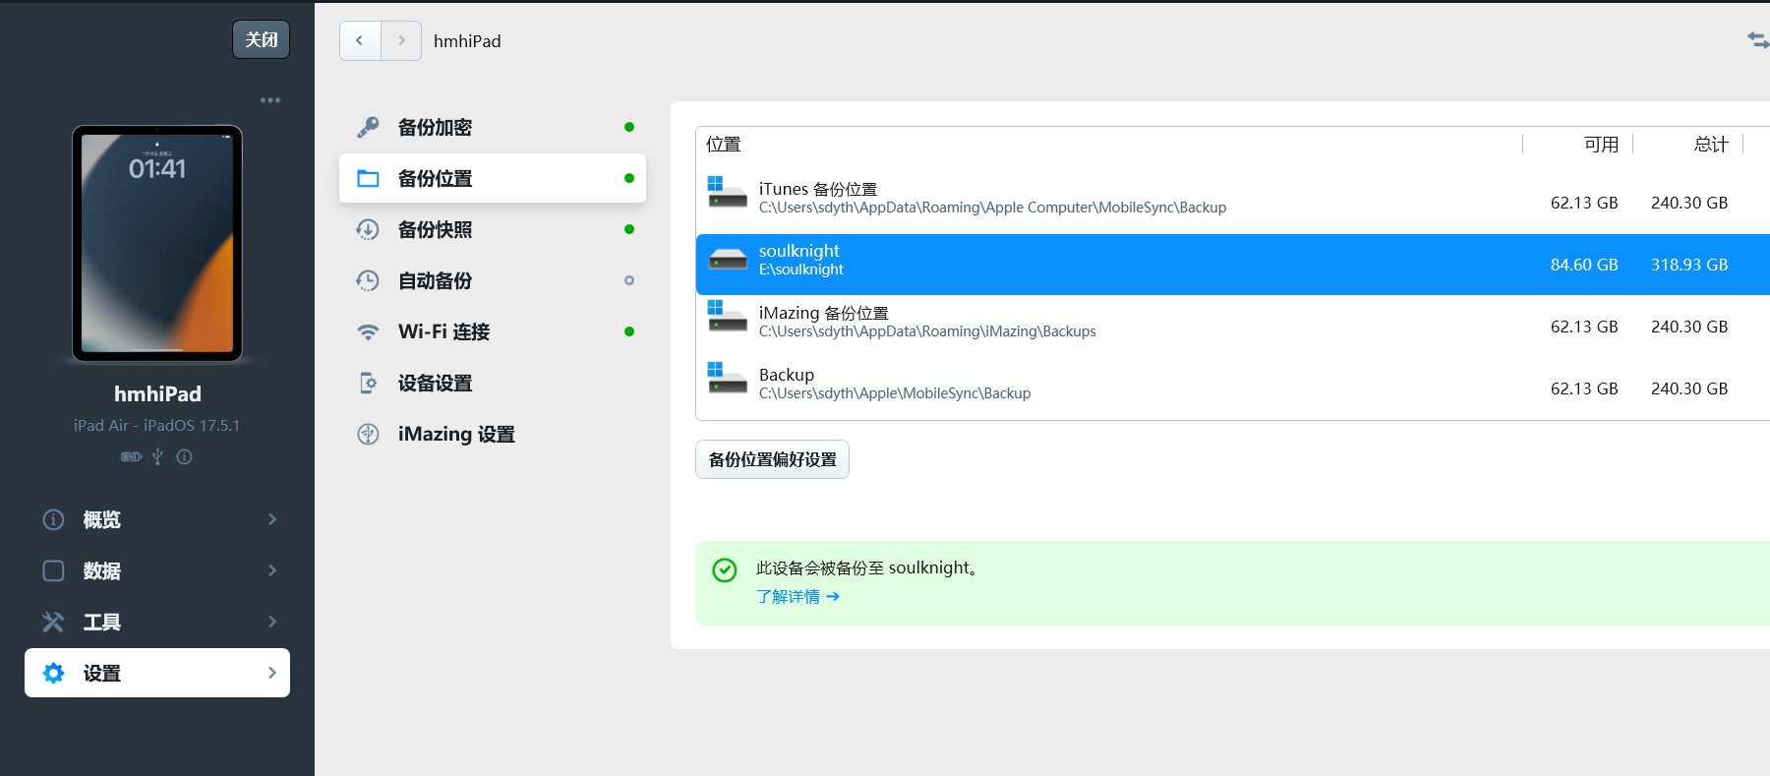The width and height of the screenshot is (1770, 776).
Task: Open the 备份位置 settings tab
Action: [492, 179]
